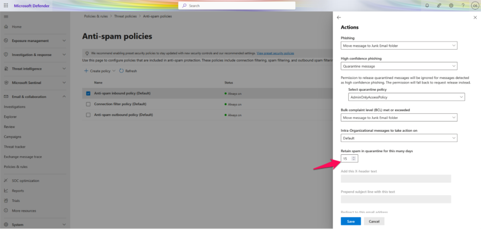481x229 pixels.
Task: Click the notifications bell icon
Action: [427, 6]
